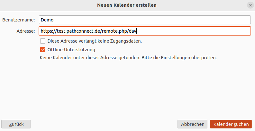Start search with Kalender suchen button

pos(231,124)
